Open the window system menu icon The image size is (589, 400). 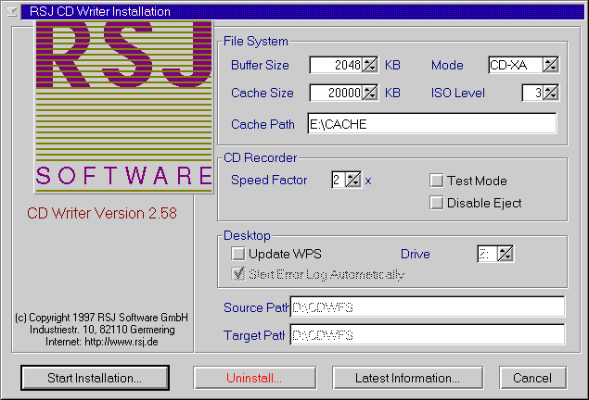click(x=12, y=12)
